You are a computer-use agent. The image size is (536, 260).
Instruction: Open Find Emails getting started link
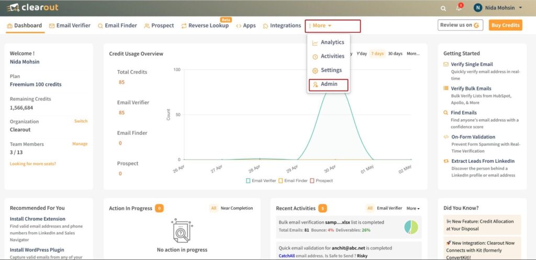(x=464, y=113)
